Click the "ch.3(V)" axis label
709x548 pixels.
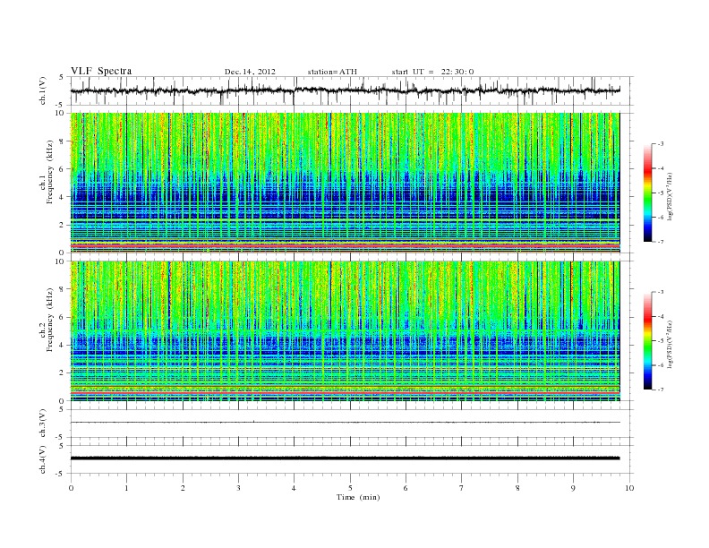coord(43,424)
